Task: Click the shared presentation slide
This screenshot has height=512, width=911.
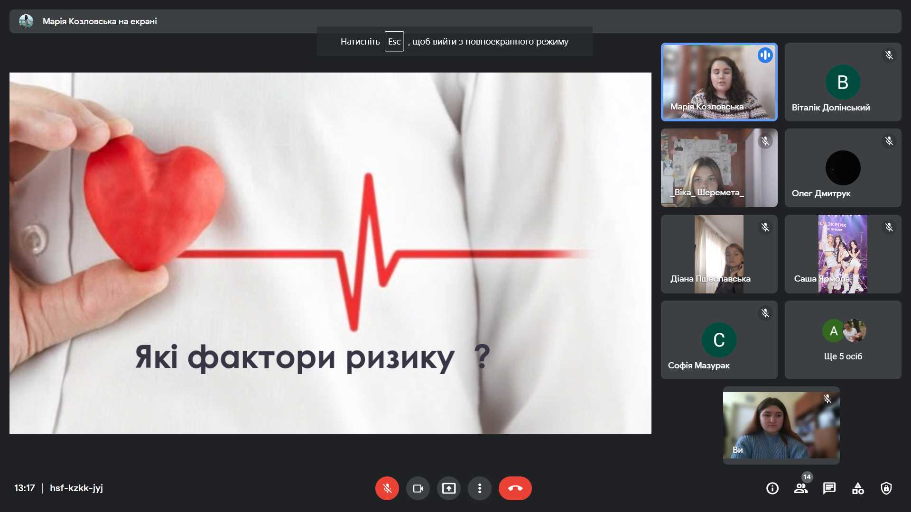Action: pos(330,253)
